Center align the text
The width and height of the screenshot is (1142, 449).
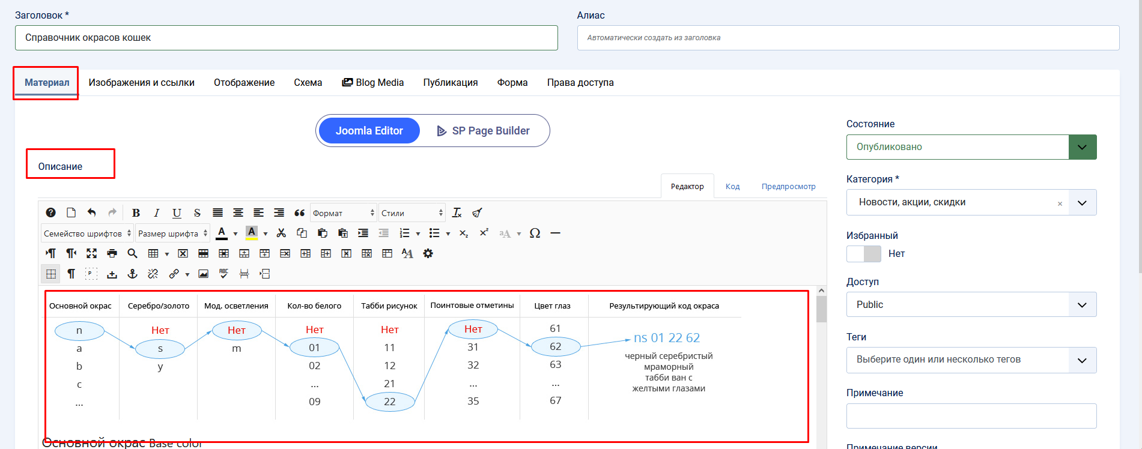(238, 212)
